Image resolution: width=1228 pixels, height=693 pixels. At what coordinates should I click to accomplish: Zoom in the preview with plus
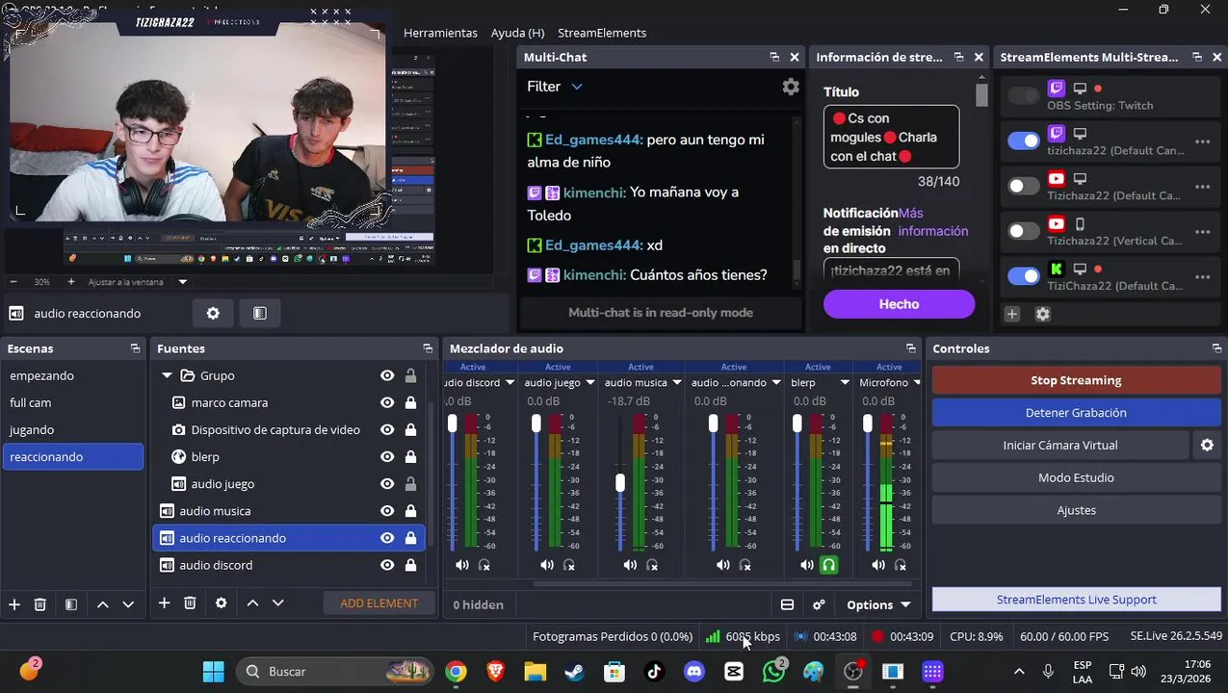[71, 282]
